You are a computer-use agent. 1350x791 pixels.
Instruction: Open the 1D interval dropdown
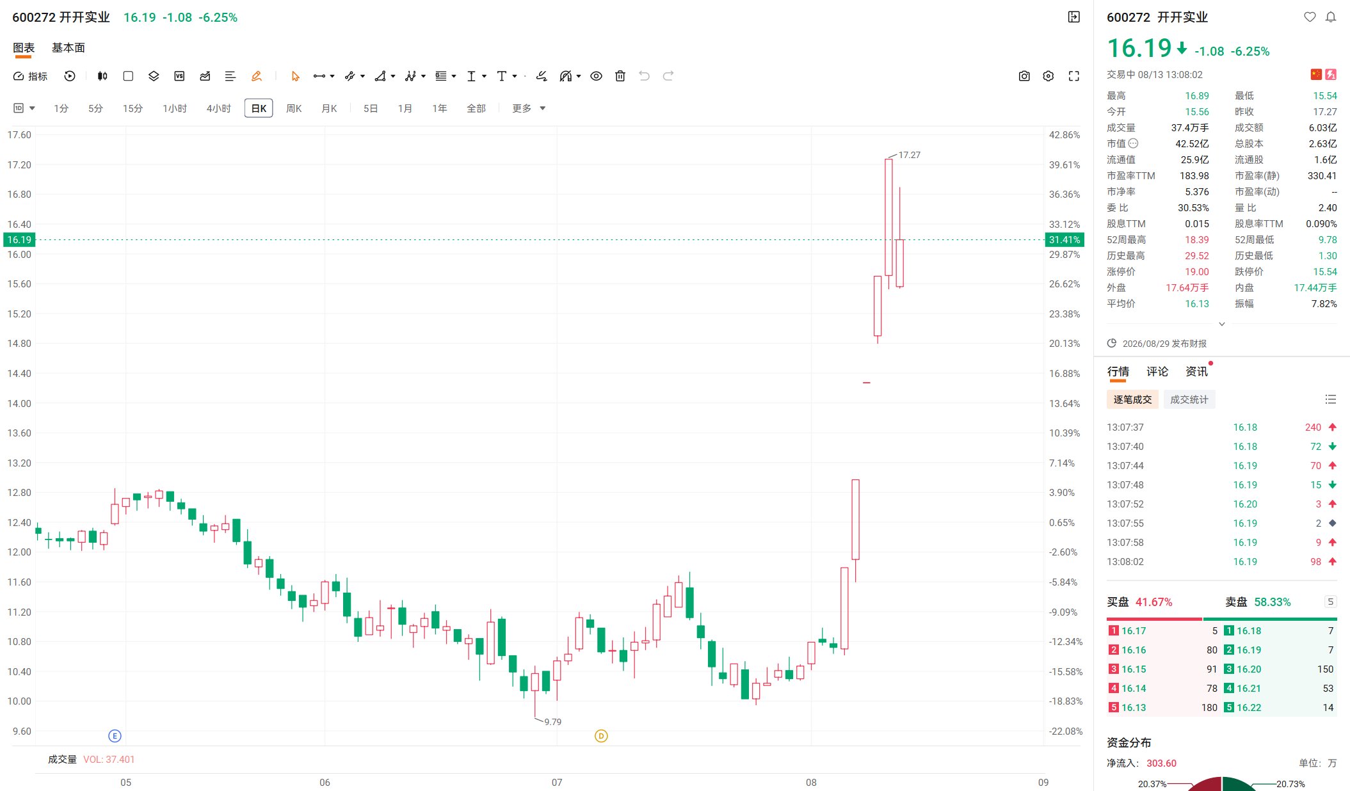(24, 108)
